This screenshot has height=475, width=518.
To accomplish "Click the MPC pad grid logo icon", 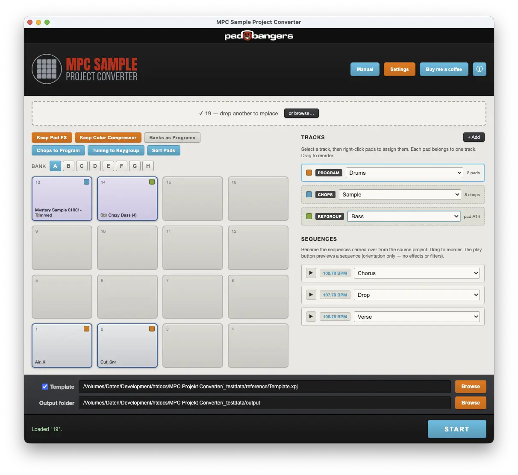I will pos(47,69).
